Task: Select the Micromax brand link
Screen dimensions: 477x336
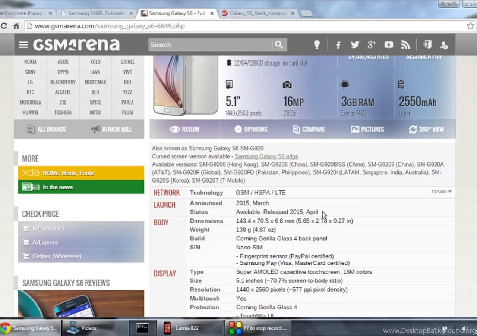Action: coord(95,82)
